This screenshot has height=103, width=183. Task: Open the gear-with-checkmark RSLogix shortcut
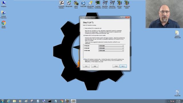click(x=69, y=4)
